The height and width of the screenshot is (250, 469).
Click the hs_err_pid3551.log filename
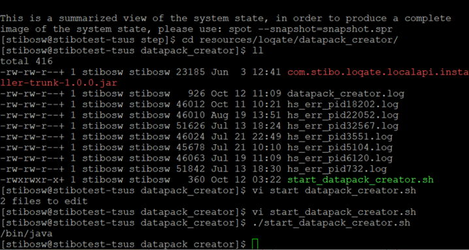tap(340, 137)
